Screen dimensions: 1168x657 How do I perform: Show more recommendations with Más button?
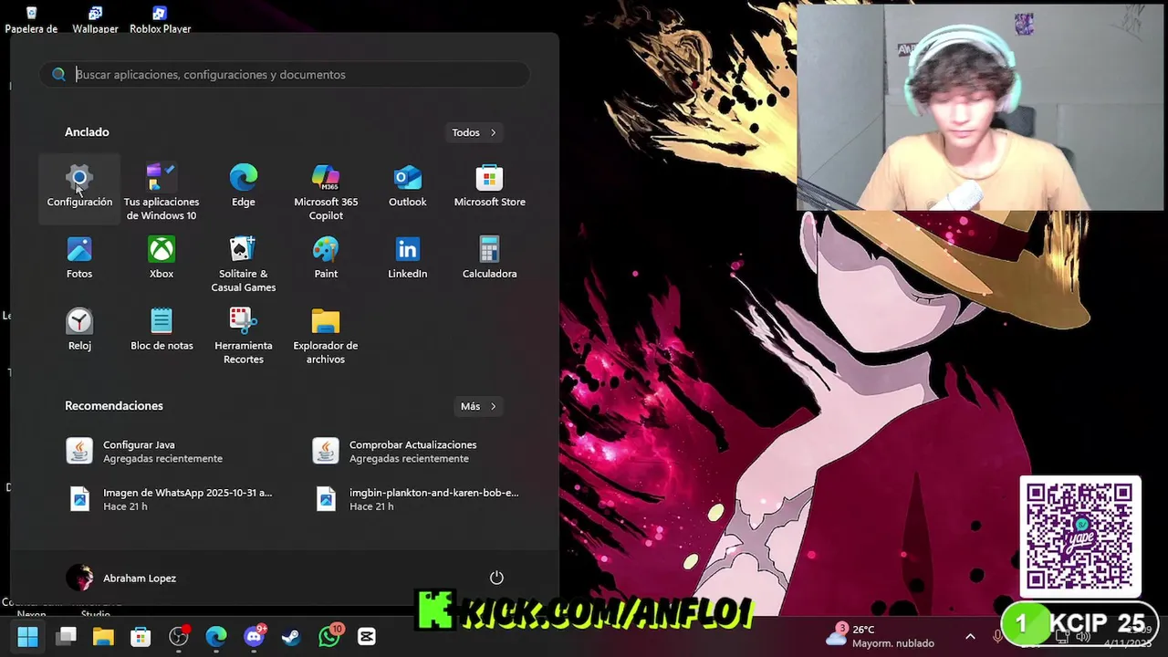click(x=478, y=406)
